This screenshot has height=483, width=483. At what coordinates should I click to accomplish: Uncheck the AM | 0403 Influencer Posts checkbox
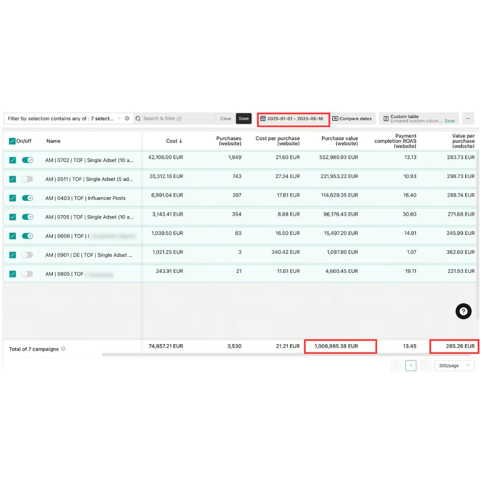pyautogui.click(x=13, y=198)
